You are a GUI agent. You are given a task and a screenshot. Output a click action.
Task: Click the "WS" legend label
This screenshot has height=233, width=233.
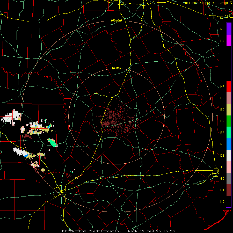coord(222,144)
